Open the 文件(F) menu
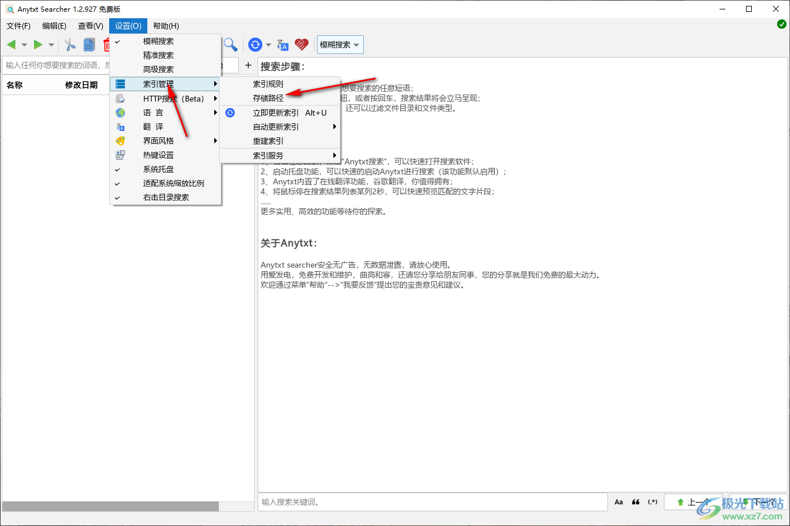 click(x=19, y=26)
